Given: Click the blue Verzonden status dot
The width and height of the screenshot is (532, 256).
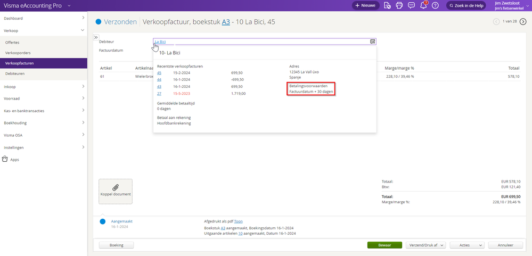Looking at the screenshot, I should (x=99, y=22).
